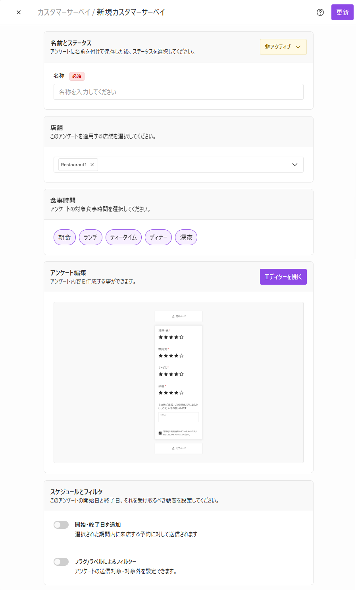Click the star rating for 料理・味 in preview
This screenshot has height=592, width=356.
pos(171,337)
